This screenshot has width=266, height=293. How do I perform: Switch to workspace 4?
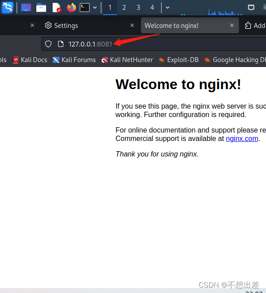[x=152, y=8]
